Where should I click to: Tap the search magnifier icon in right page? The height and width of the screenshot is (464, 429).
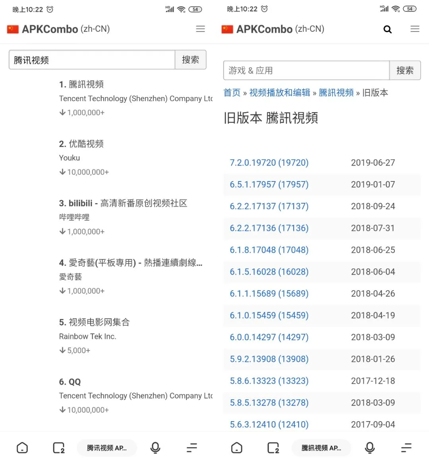coord(388,29)
